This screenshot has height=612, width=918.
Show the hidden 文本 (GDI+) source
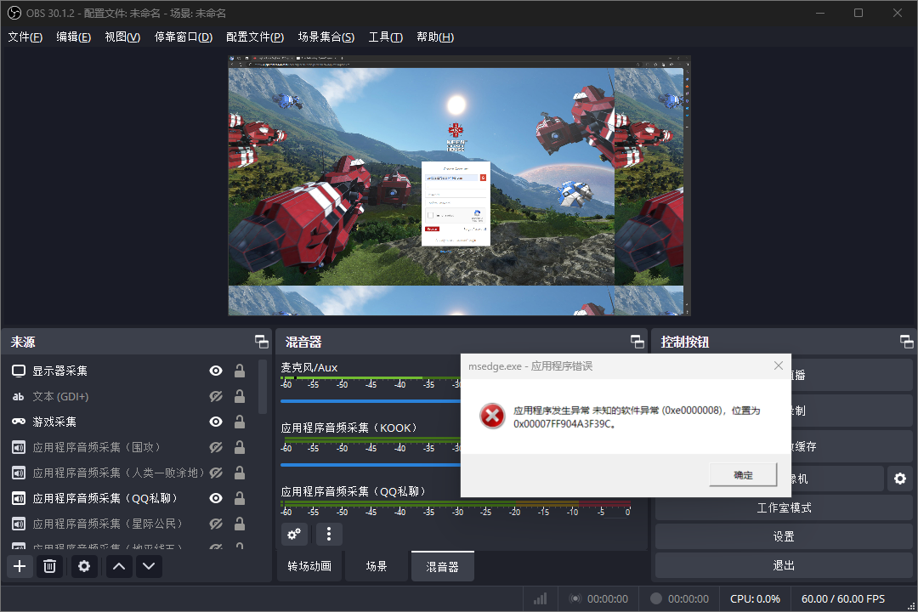point(216,396)
